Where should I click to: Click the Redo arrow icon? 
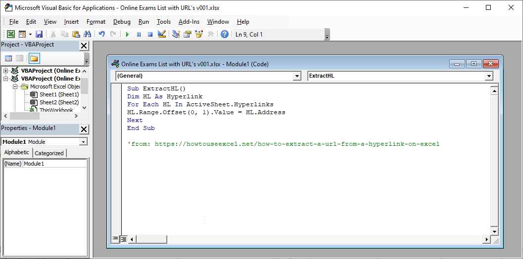tap(113, 34)
